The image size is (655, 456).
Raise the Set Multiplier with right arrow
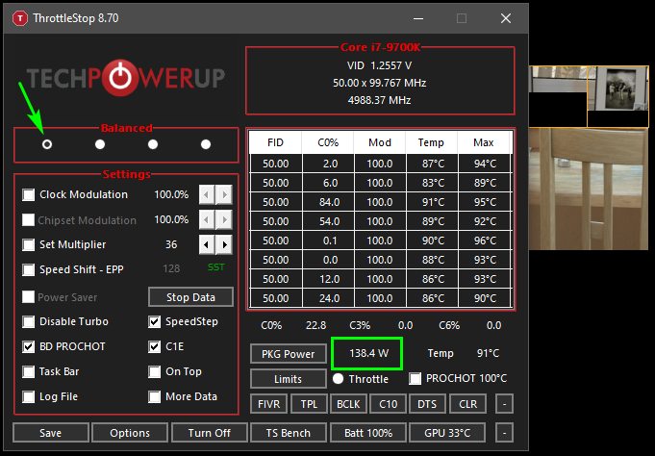[224, 244]
